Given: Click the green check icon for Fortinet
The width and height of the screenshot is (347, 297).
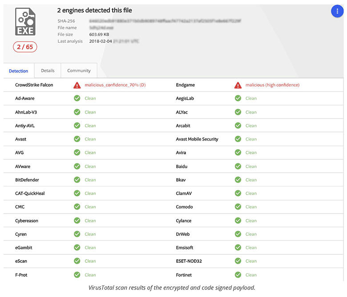Looking at the screenshot, I should (238, 275).
